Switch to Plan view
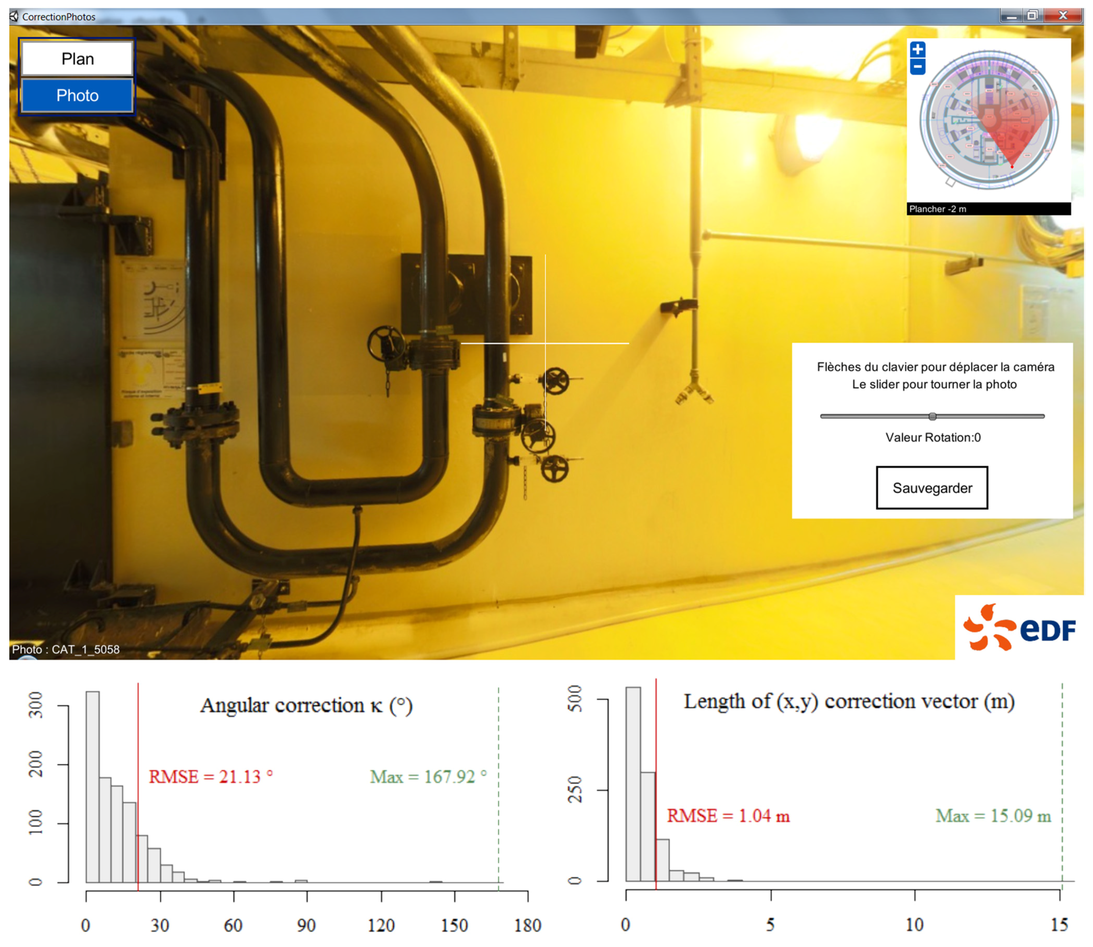This screenshot has width=1093, height=947. pyautogui.click(x=77, y=59)
